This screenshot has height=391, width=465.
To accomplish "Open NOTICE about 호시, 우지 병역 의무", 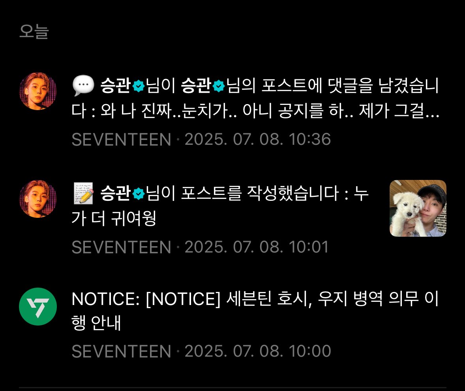I will 255,311.
